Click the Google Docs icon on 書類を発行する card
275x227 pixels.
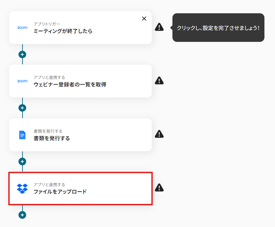click(x=22, y=135)
